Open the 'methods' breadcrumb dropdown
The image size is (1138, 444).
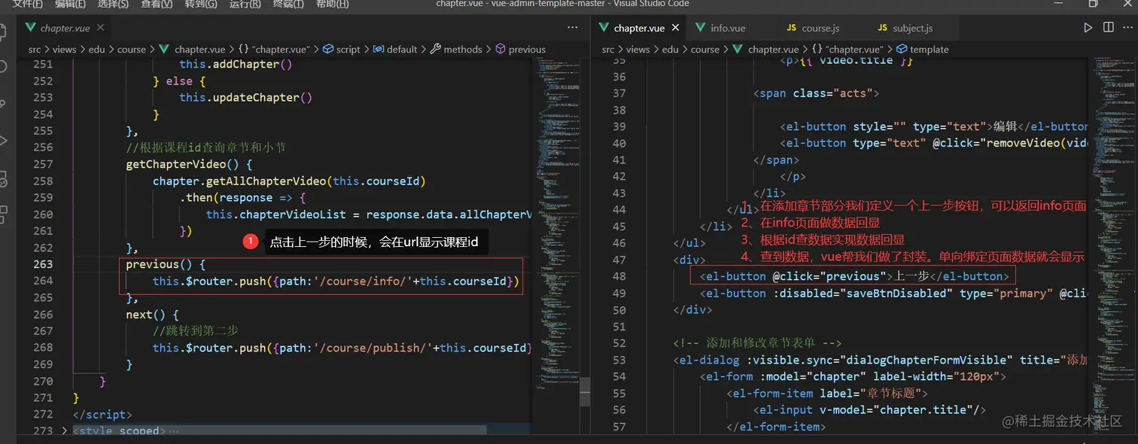(462, 49)
